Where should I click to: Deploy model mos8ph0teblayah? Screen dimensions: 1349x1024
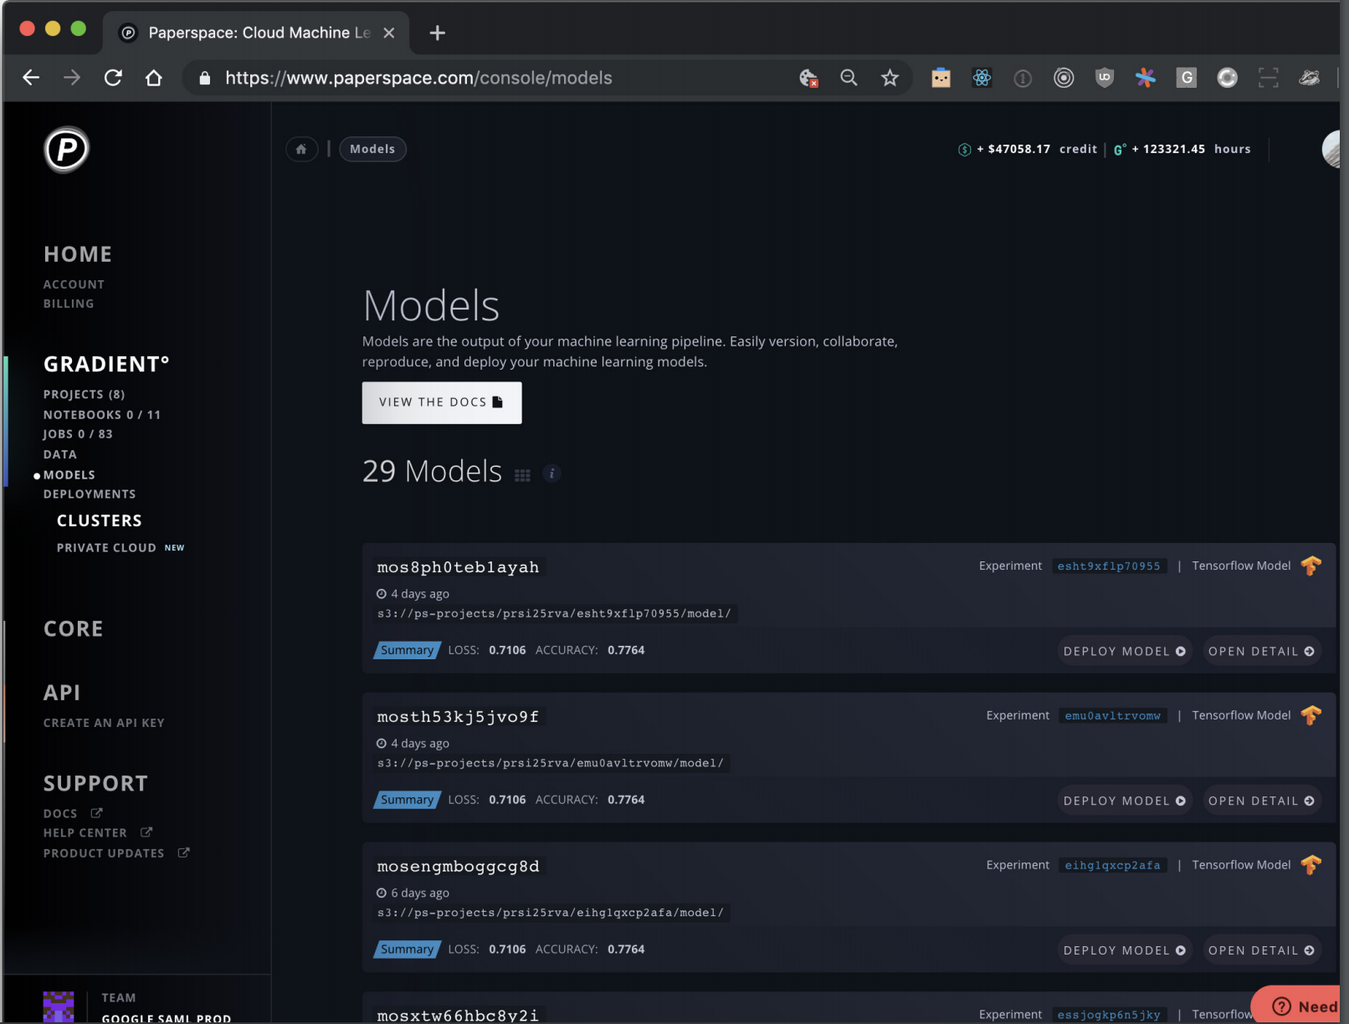(x=1125, y=651)
